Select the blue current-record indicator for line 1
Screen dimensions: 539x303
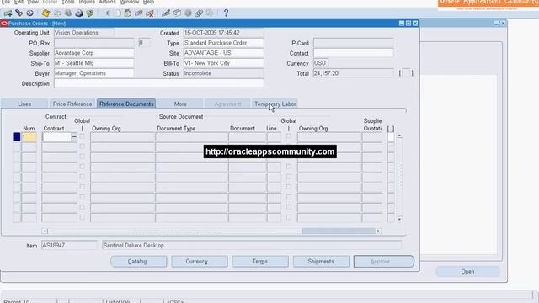pos(17,136)
